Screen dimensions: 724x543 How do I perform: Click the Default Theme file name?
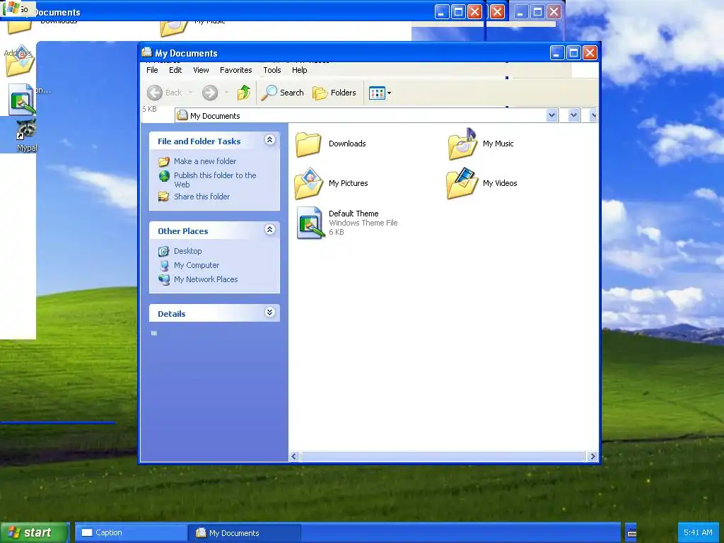[354, 214]
